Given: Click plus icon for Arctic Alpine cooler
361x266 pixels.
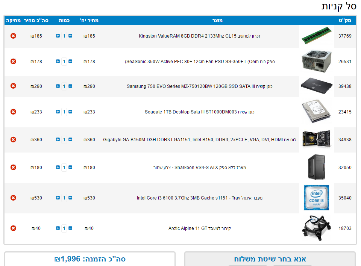Looking at the screenshot, I should point(58,228).
